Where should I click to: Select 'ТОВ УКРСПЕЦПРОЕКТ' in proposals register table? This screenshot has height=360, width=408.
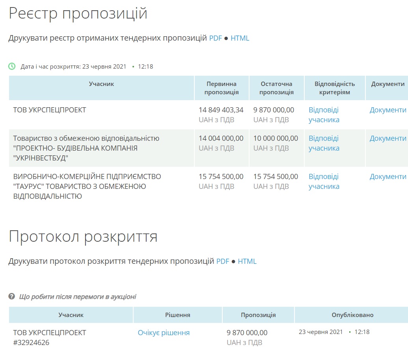(x=49, y=110)
